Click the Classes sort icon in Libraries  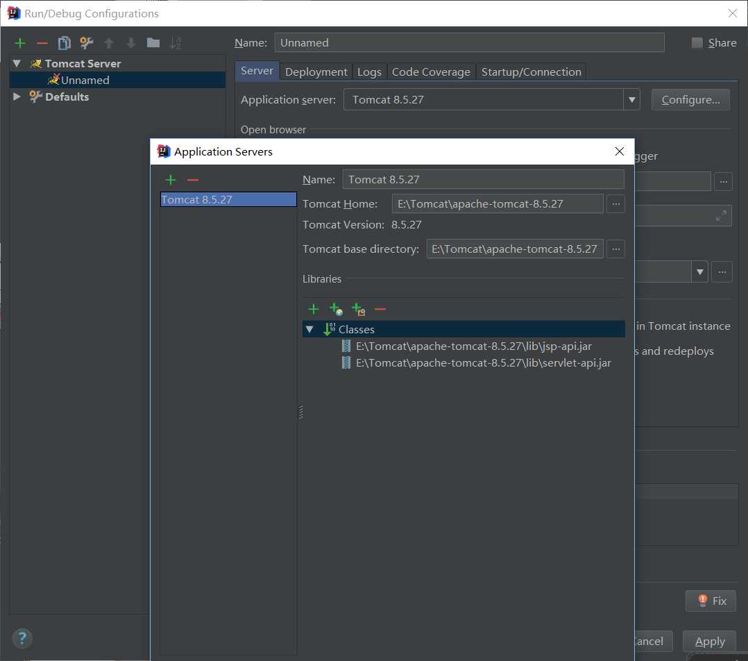coord(329,329)
